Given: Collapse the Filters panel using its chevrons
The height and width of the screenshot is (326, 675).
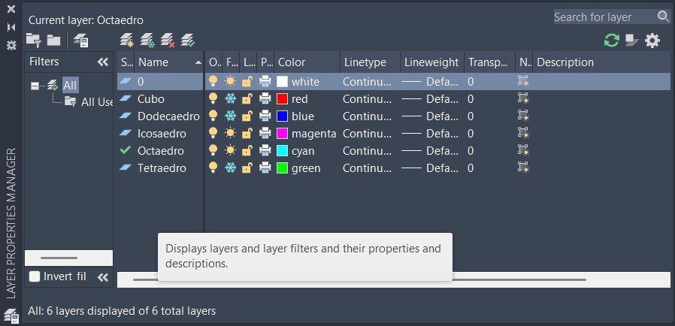Looking at the screenshot, I should 103,62.
